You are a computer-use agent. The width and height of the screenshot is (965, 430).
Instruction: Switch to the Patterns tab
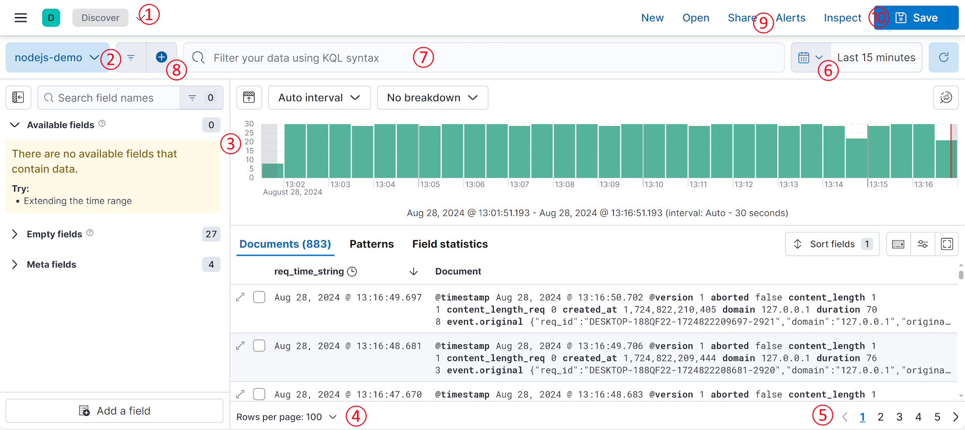(x=371, y=244)
